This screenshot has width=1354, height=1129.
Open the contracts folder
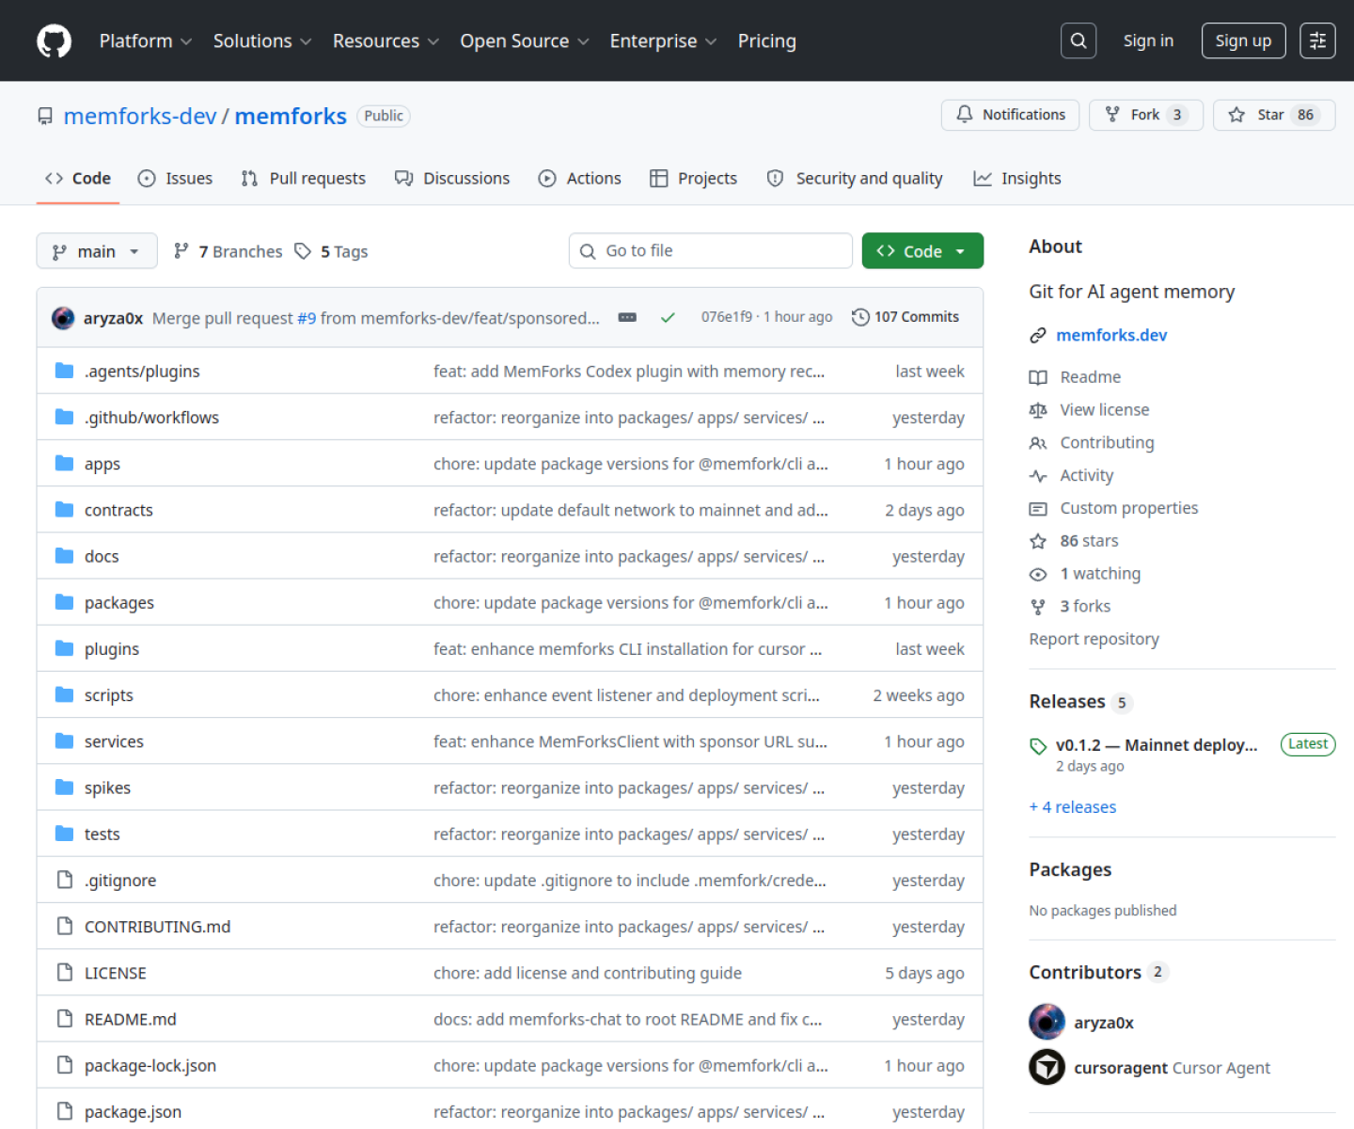[118, 510]
